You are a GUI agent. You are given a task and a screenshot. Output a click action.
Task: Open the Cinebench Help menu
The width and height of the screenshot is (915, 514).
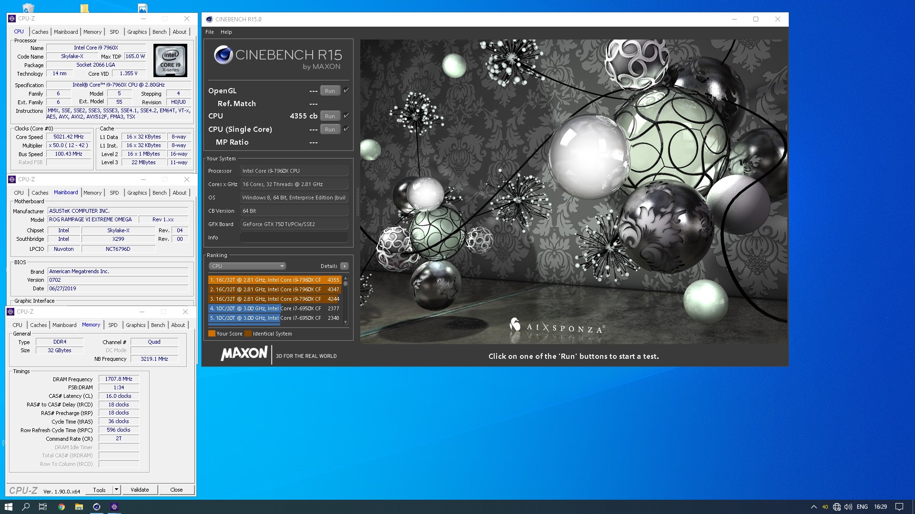coord(226,32)
